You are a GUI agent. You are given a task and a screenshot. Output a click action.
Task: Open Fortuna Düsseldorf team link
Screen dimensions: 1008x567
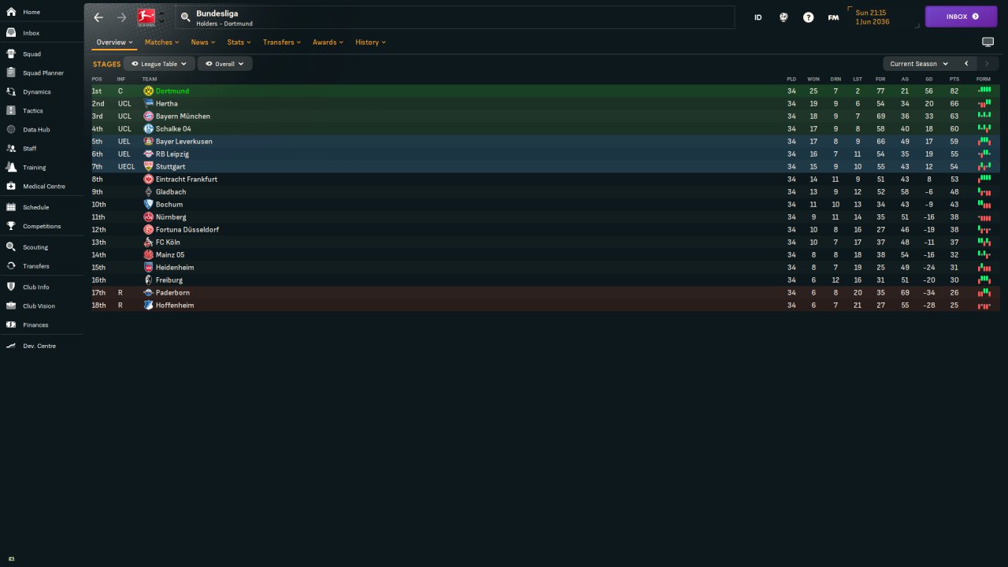coord(187,230)
